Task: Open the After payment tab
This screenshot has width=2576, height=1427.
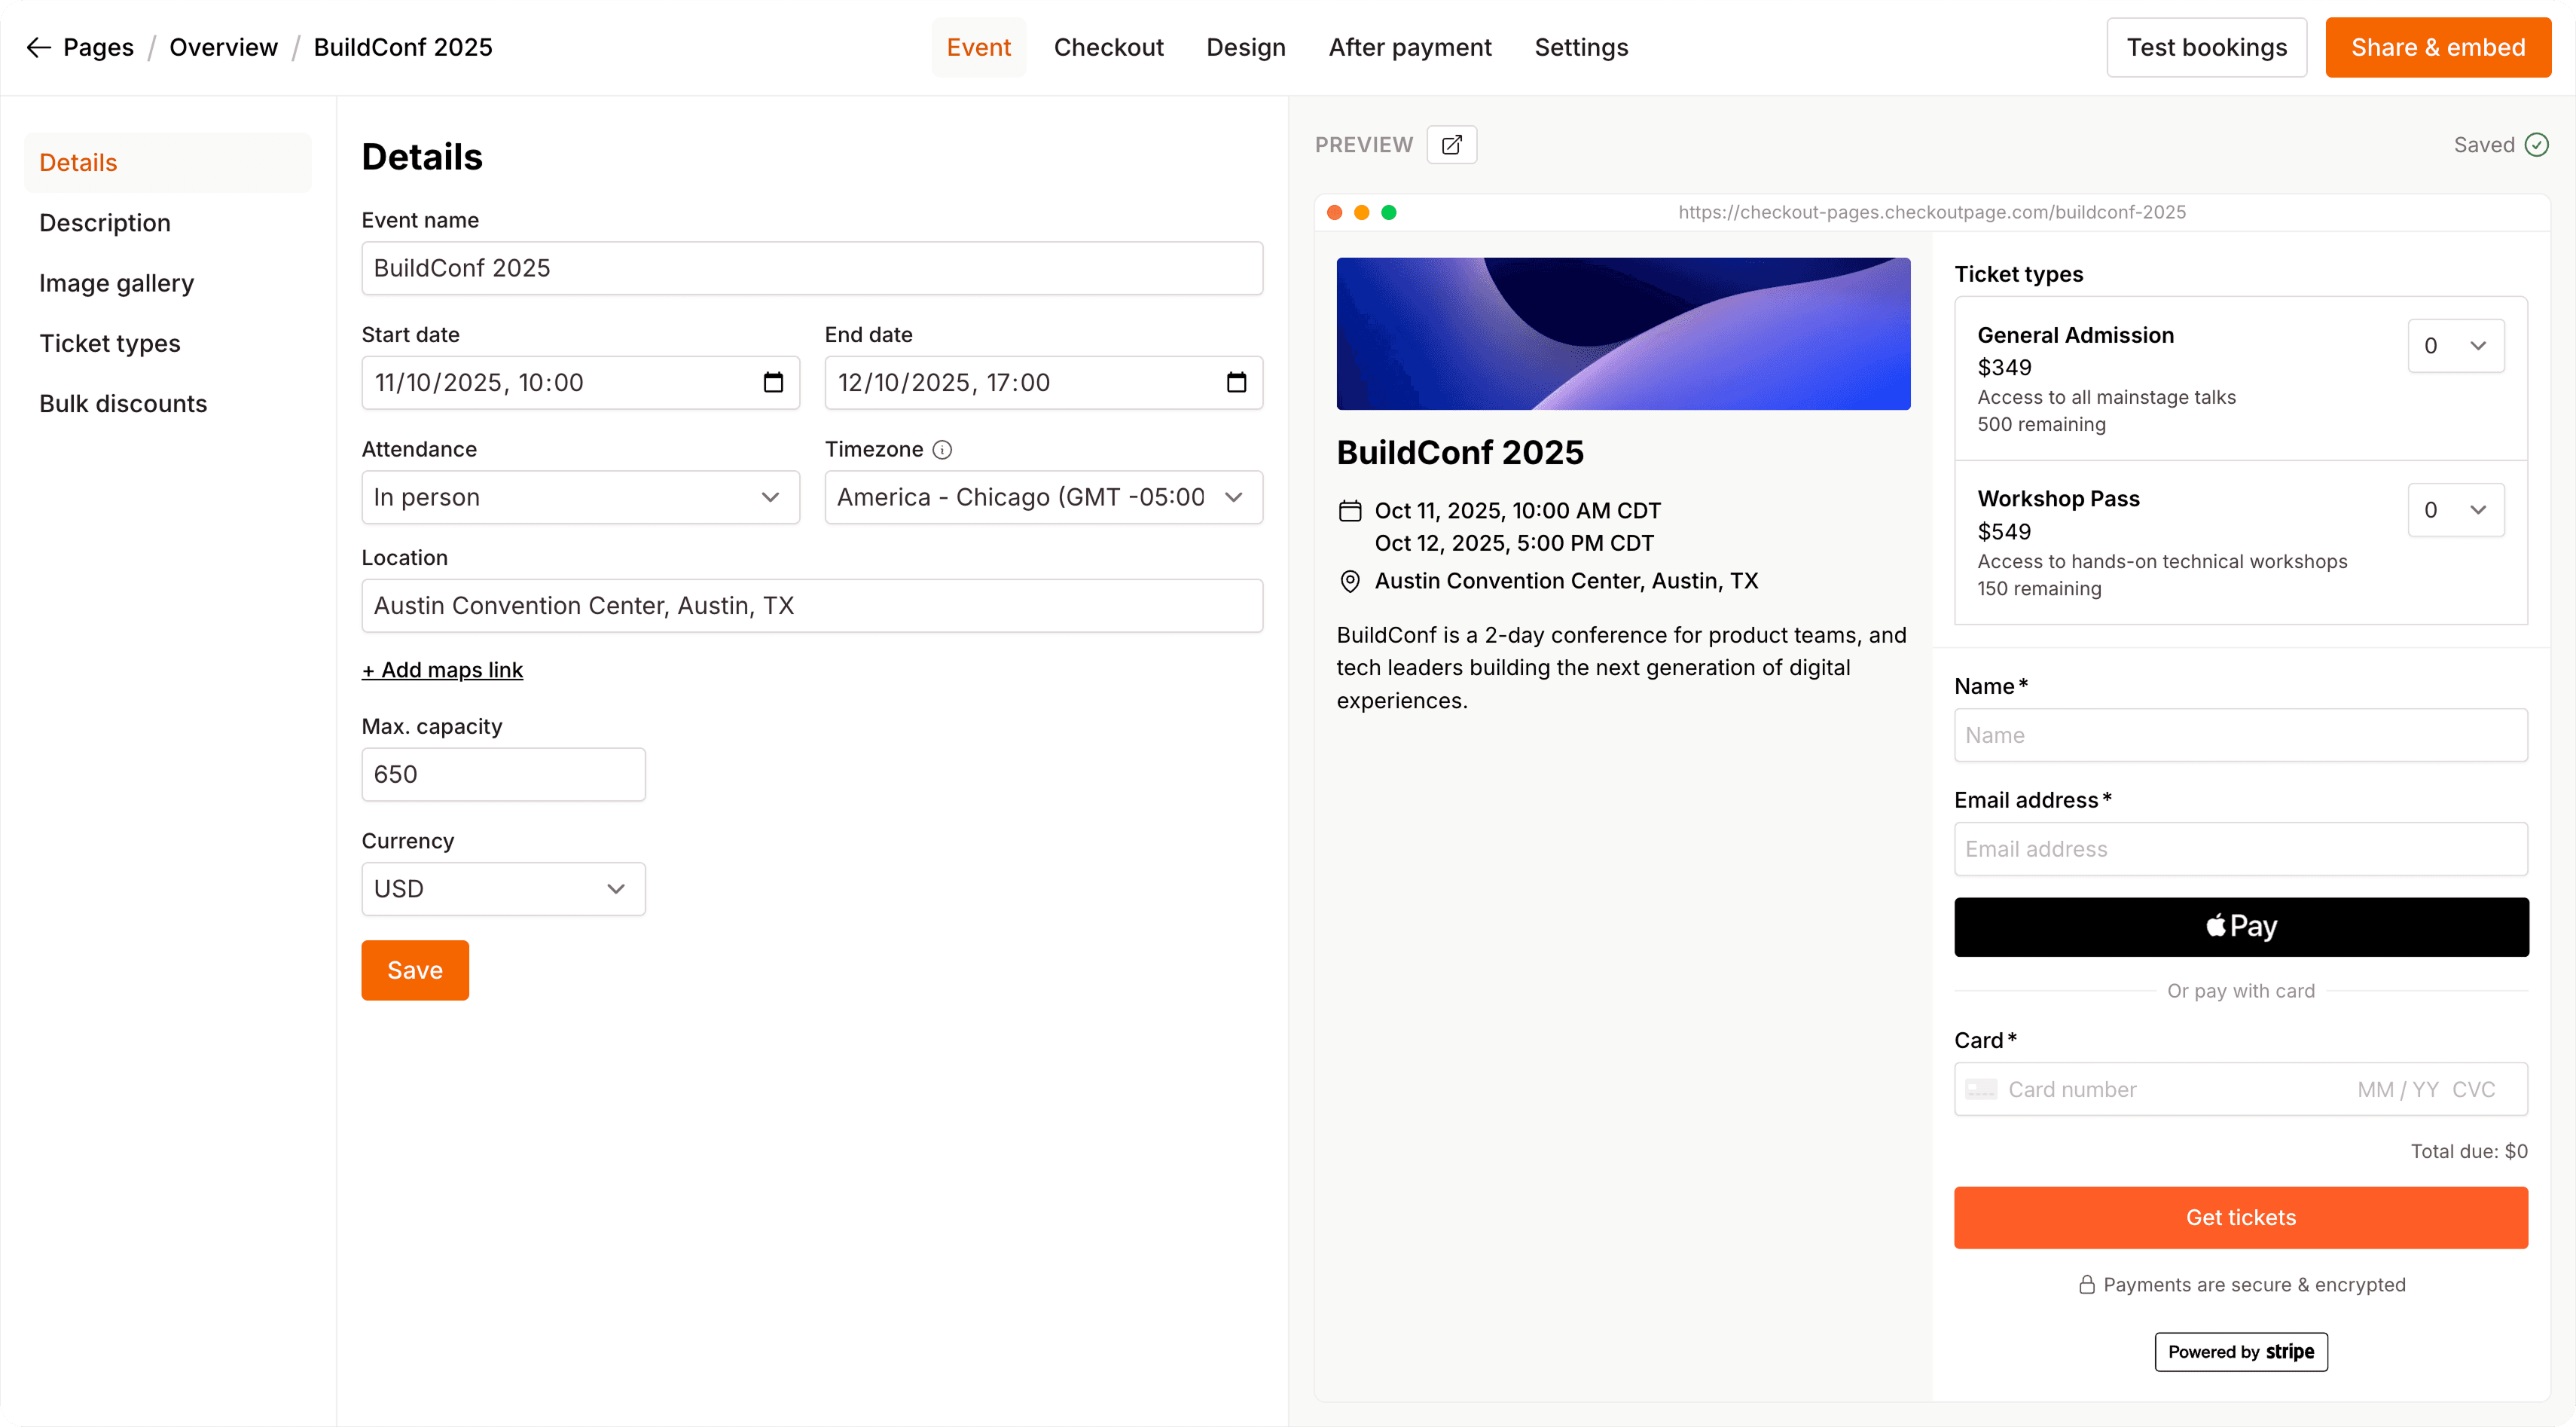Action: click(1409, 47)
